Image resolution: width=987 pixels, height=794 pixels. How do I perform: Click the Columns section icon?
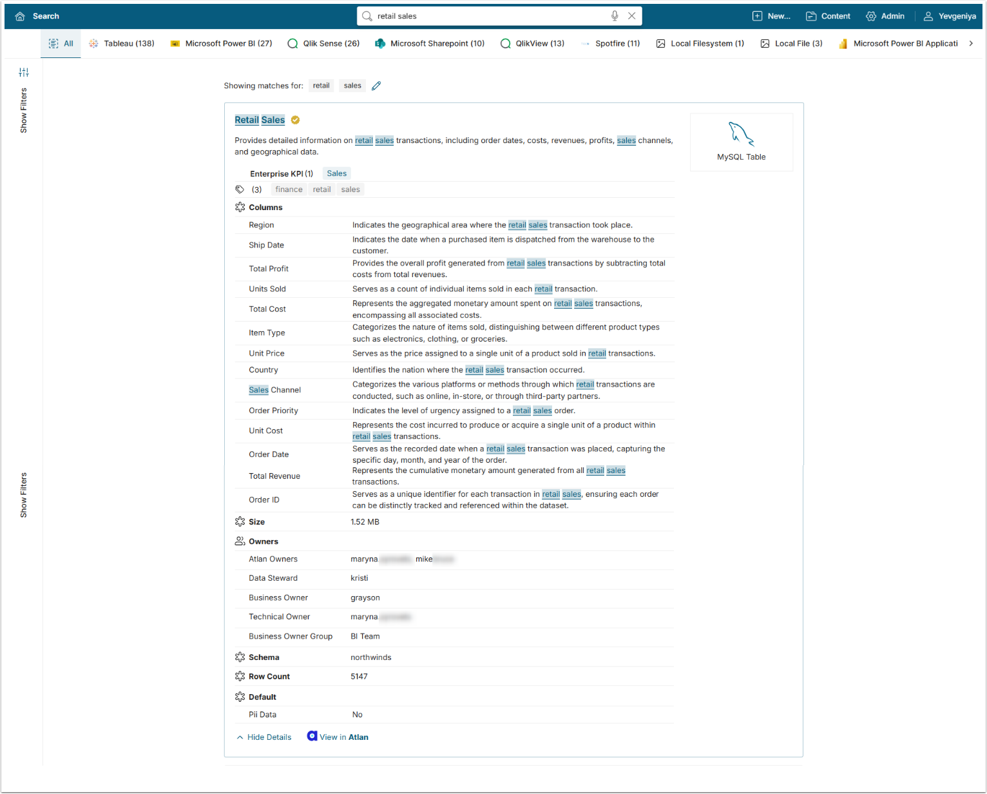[240, 208]
